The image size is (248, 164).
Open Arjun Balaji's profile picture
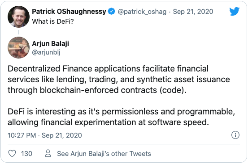[x=18, y=47]
